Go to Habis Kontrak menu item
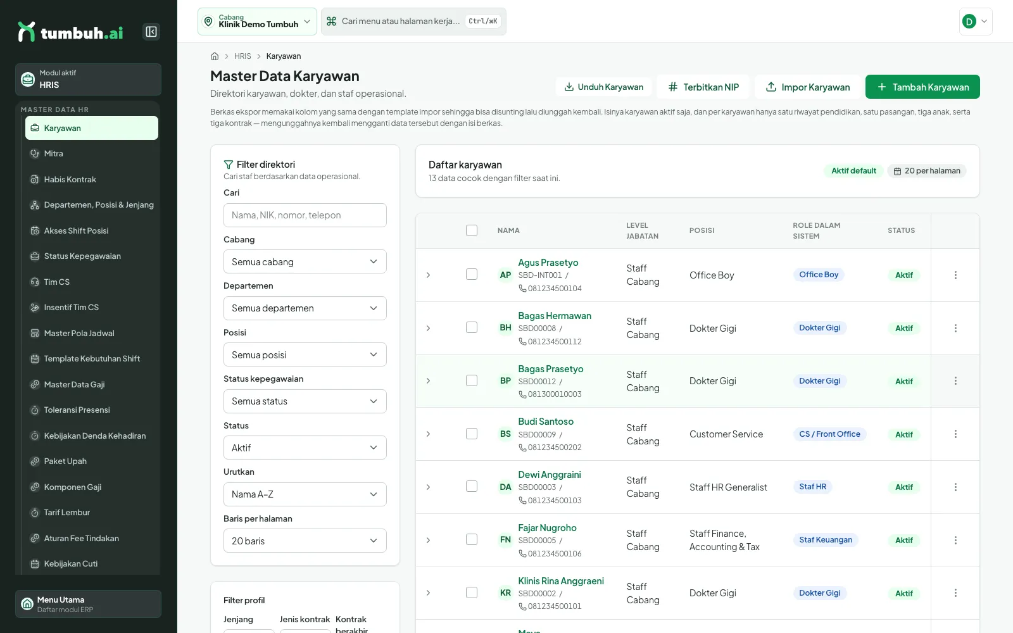Image resolution: width=1013 pixels, height=633 pixels. tap(92, 180)
